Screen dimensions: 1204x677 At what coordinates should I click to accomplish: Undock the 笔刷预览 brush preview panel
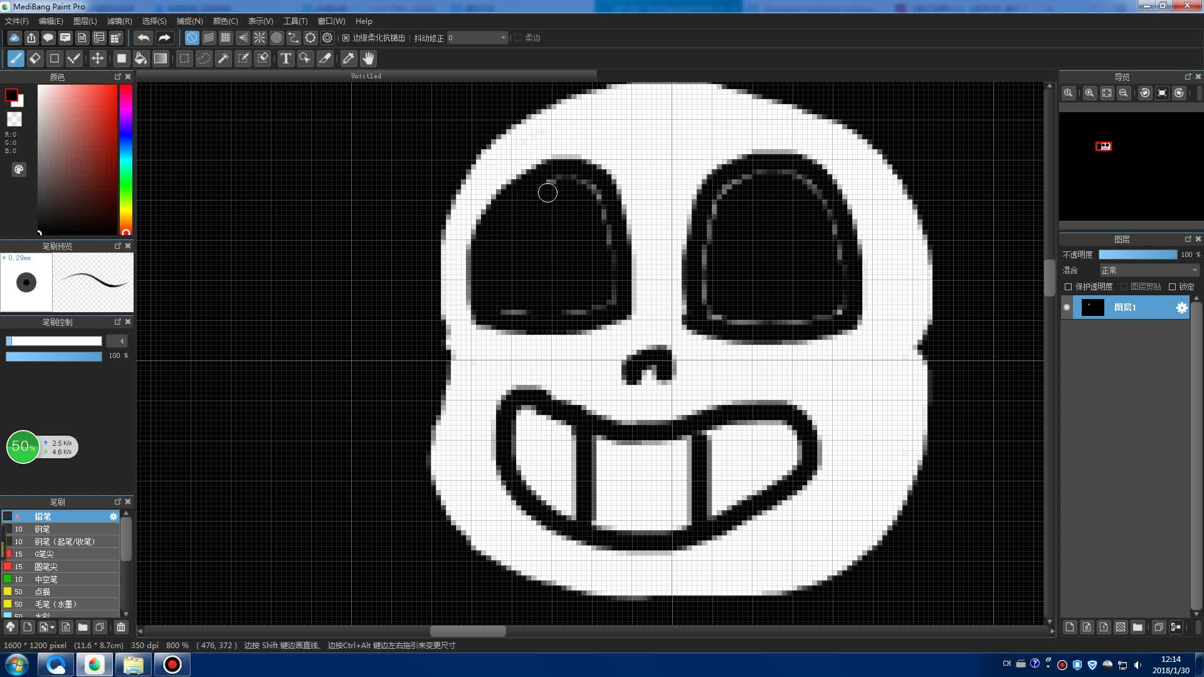point(118,246)
